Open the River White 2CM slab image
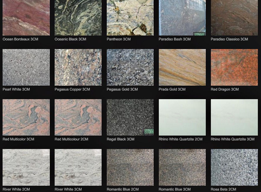Image resolution: width=261 pixels, height=192 pixels. click(26, 167)
